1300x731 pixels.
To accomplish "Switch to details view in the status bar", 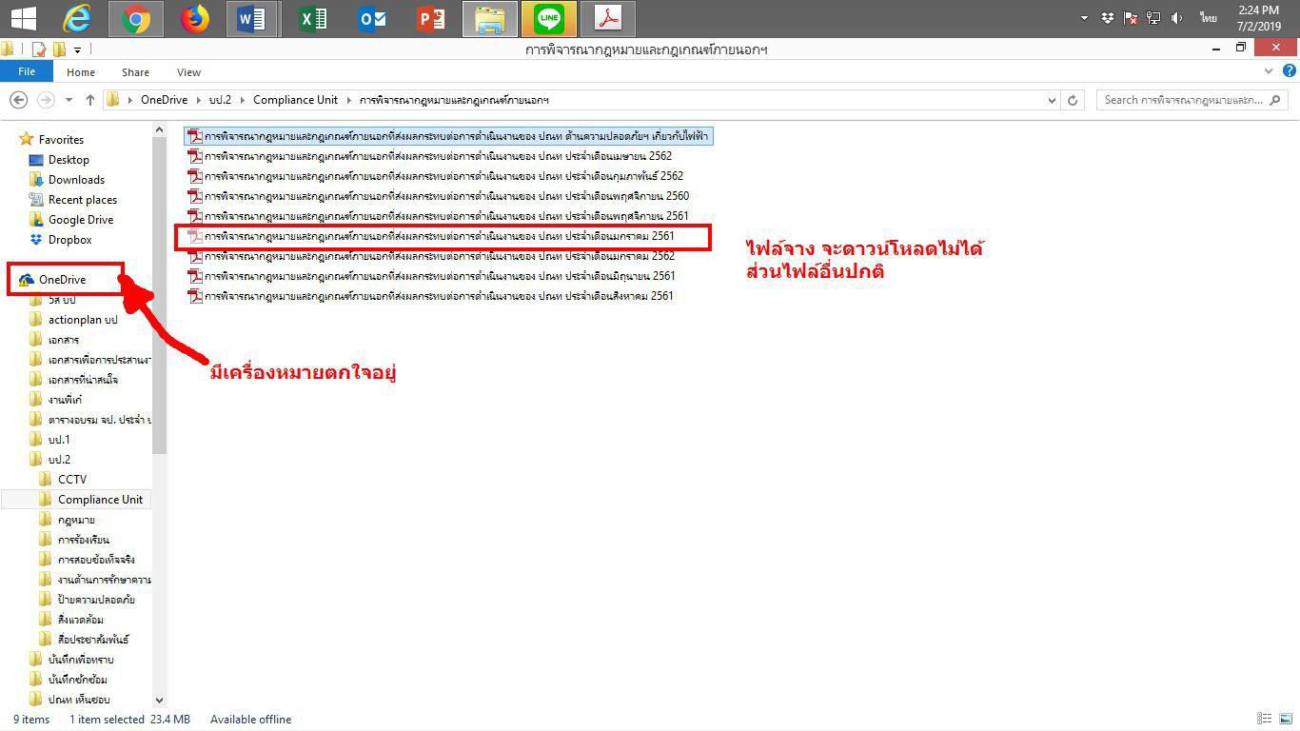I will point(1264,719).
